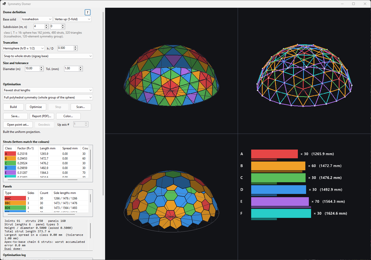Open the Base solid Icosahedron dropdown
This screenshot has width=371, height=260.
tap(37, 19)
